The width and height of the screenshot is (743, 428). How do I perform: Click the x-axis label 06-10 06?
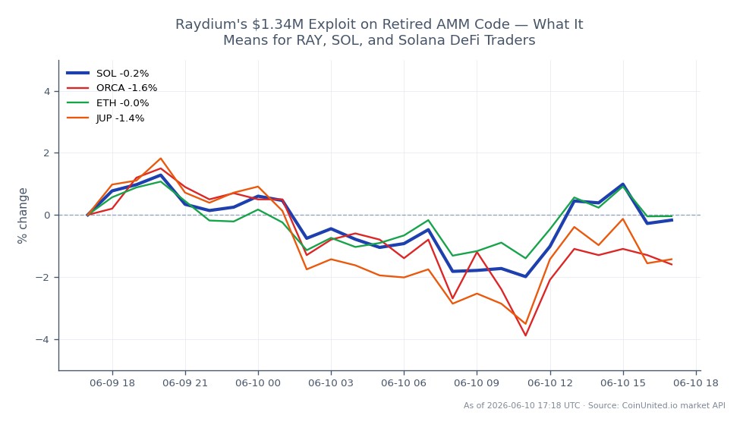pos(404,383)
